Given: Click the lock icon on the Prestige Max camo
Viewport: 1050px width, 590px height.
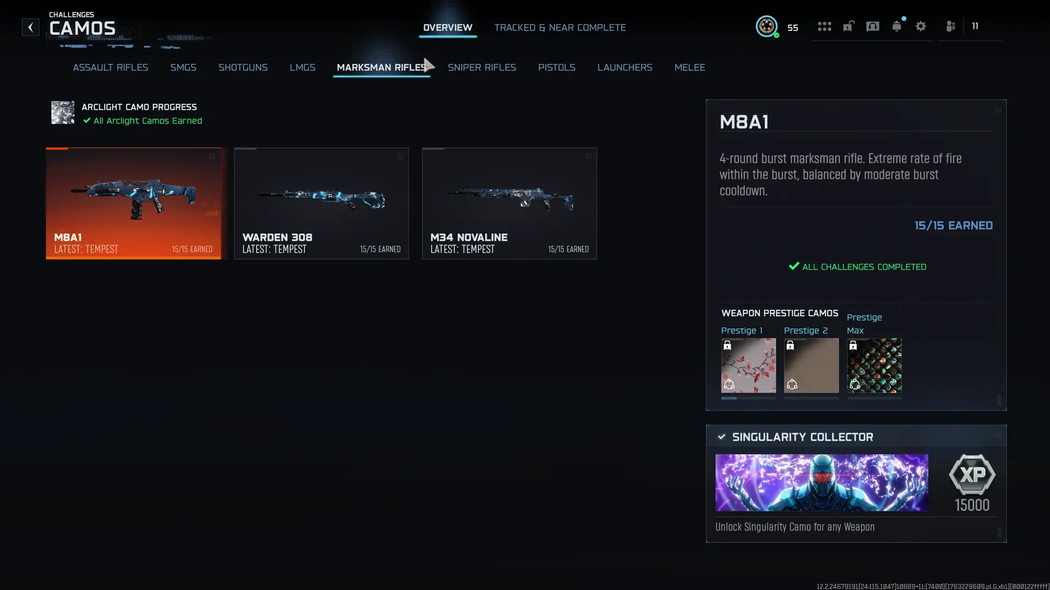Looking at the screenshot, I should pos(854,345).
